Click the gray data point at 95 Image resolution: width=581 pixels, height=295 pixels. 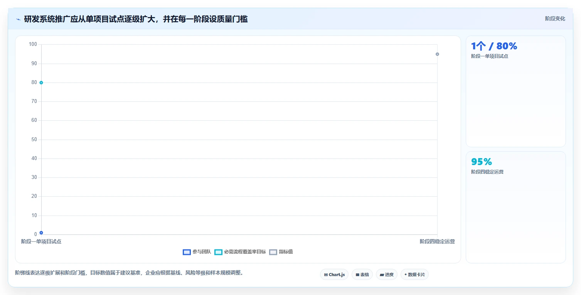tap(437, 54)
